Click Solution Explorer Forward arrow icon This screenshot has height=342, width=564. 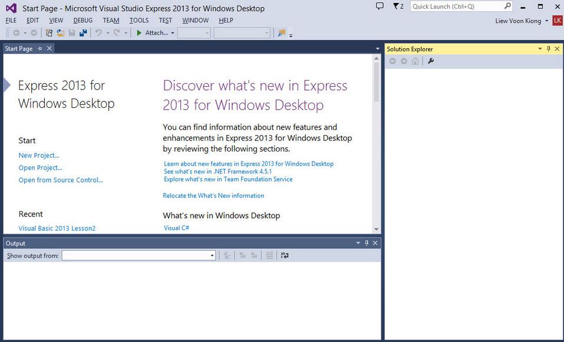tap(404, 61)
